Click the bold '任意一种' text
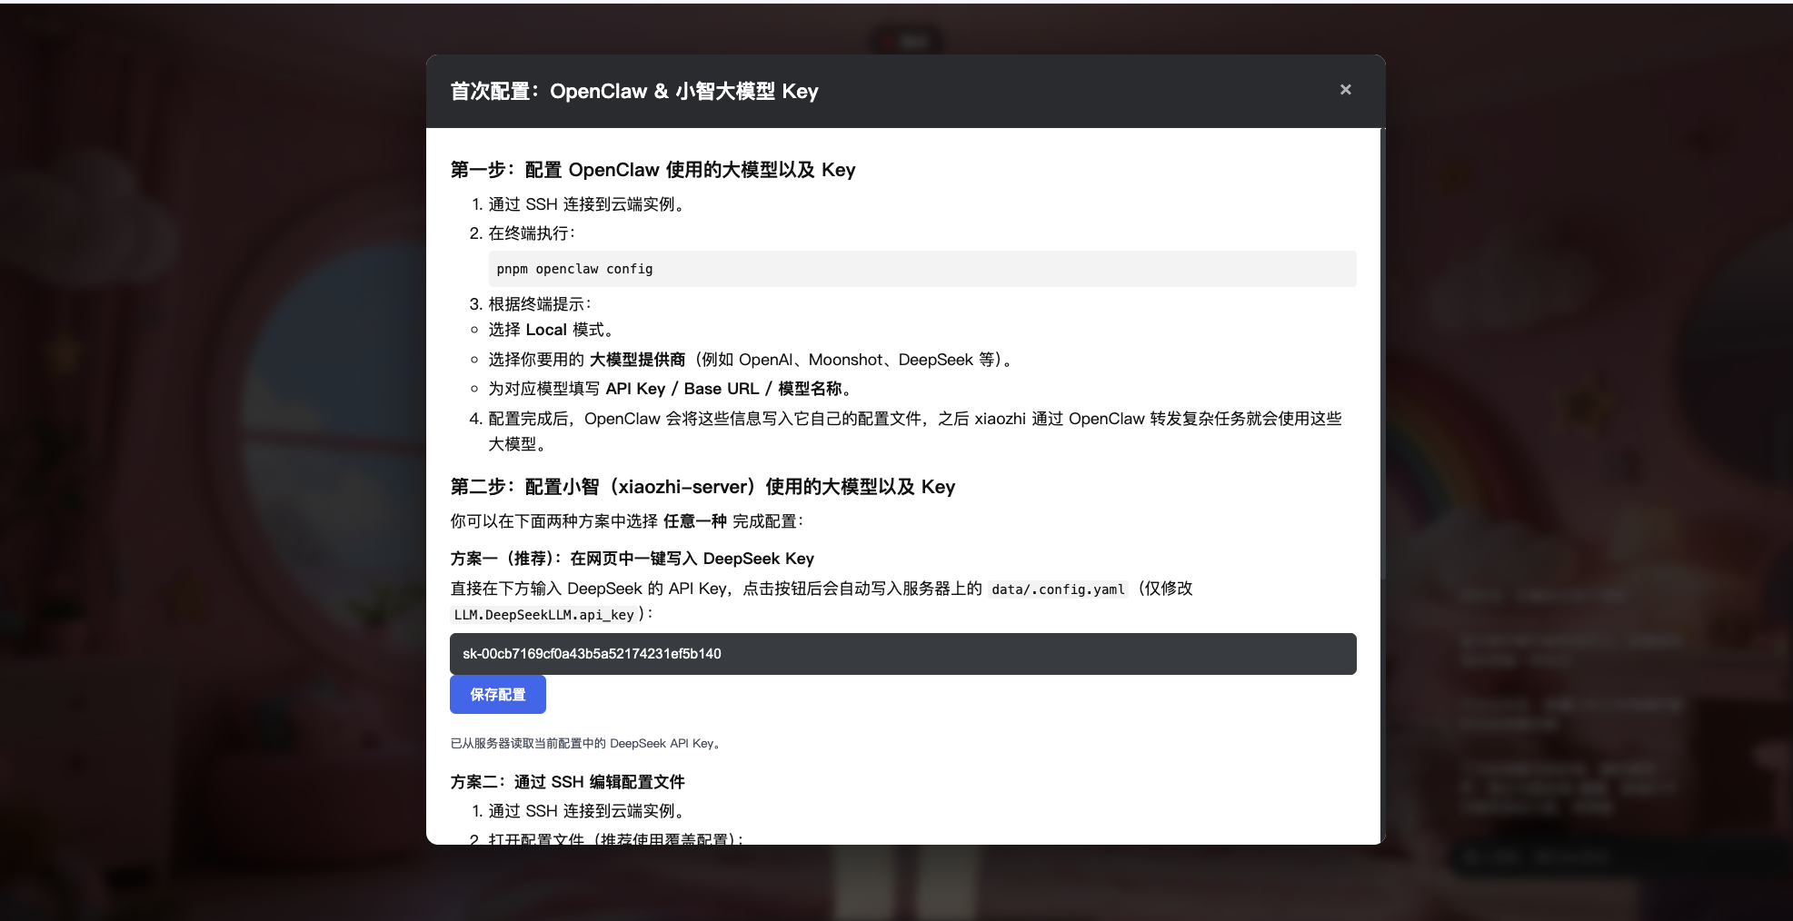 pyautogui.click(x=694, y=521)
